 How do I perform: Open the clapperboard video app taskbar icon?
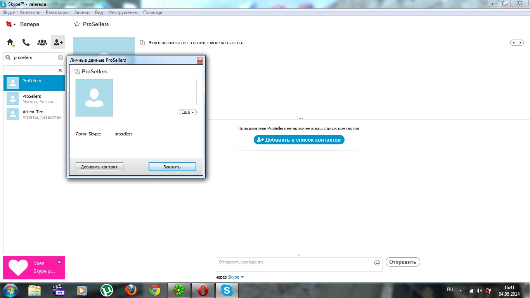(x=59, y=290)
